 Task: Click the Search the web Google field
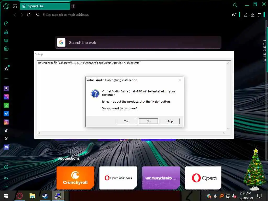tap(138, 43)
